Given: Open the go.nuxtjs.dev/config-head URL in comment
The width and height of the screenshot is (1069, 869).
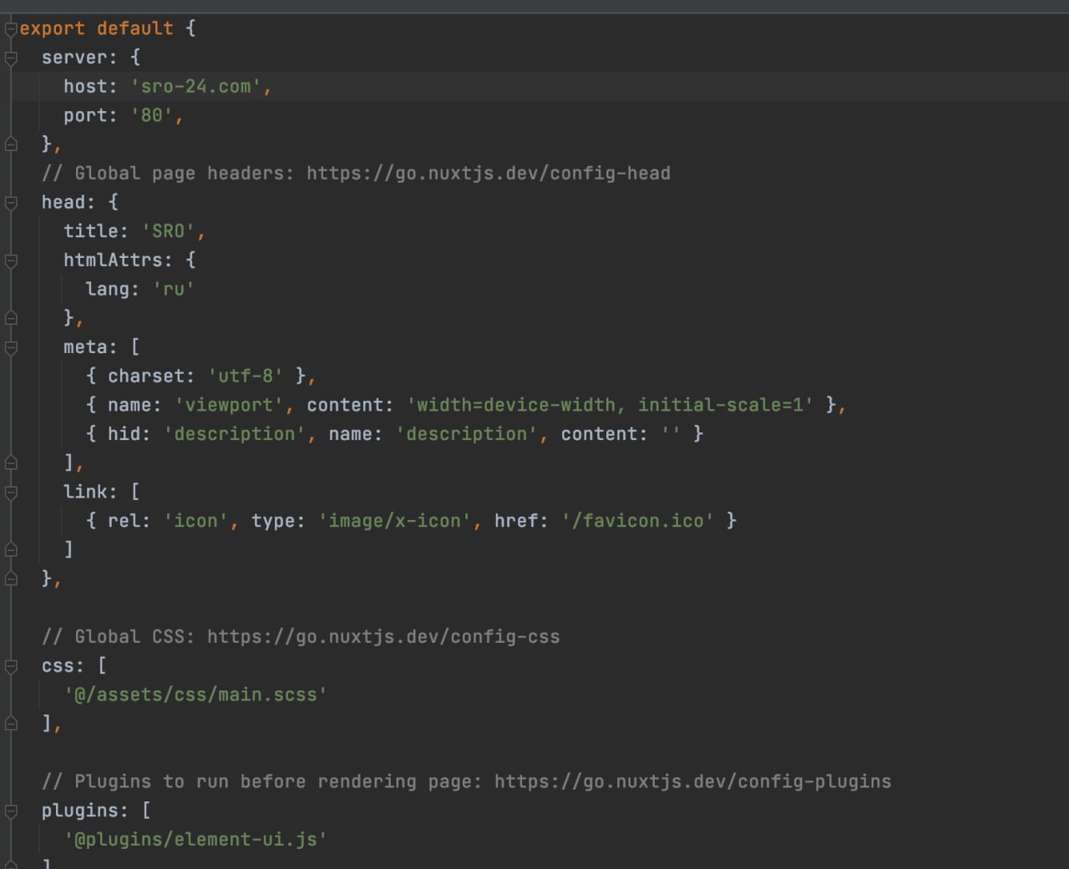Looking at the screenshot, I should [488, 174].
